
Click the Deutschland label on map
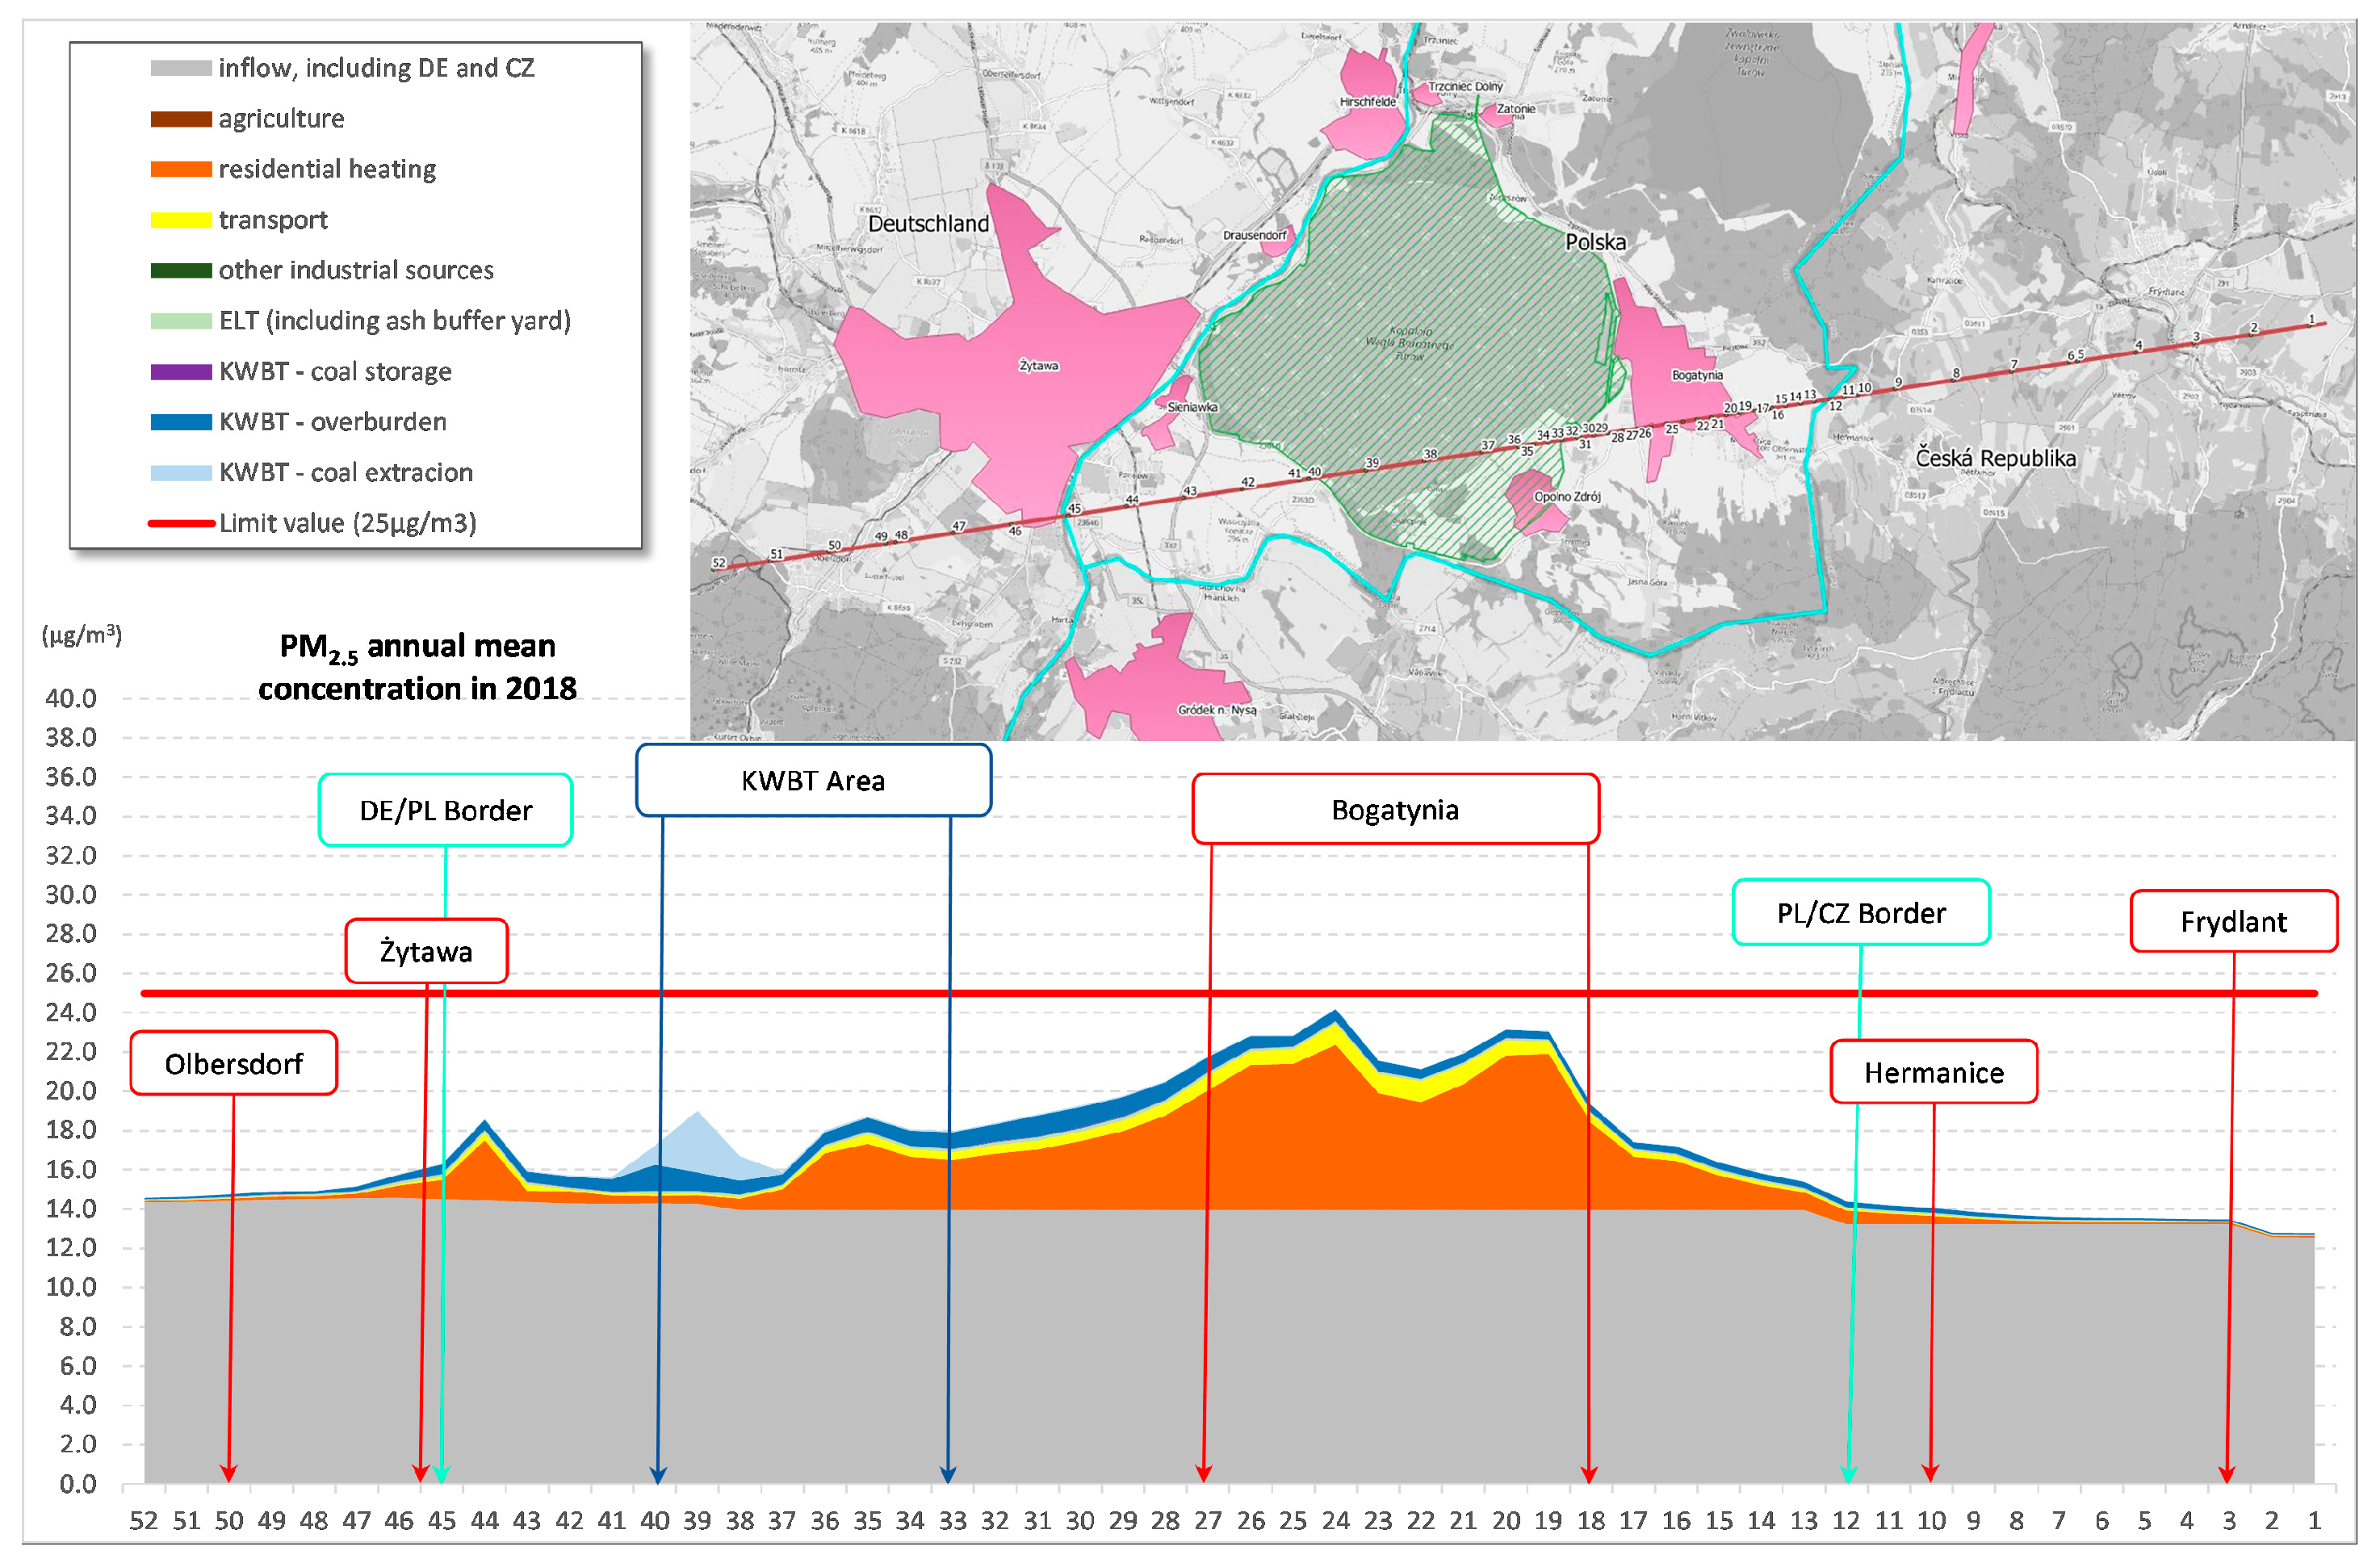click(928, 224)
